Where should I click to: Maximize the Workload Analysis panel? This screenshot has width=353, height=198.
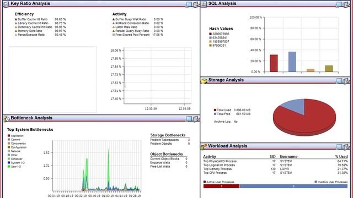[339, 147]
